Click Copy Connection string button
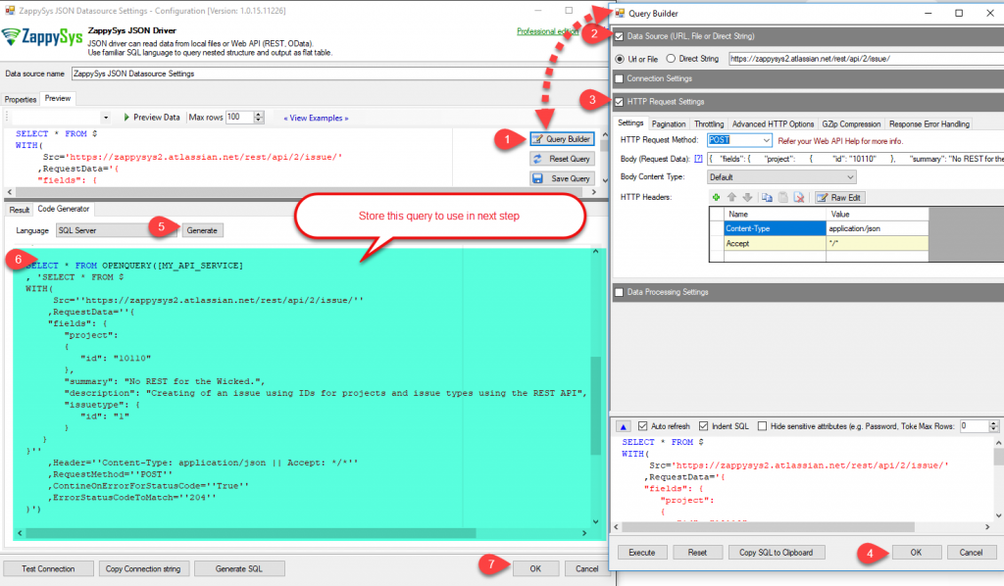The height and width of the screenshot is (586, 1004). pos(143,568)
